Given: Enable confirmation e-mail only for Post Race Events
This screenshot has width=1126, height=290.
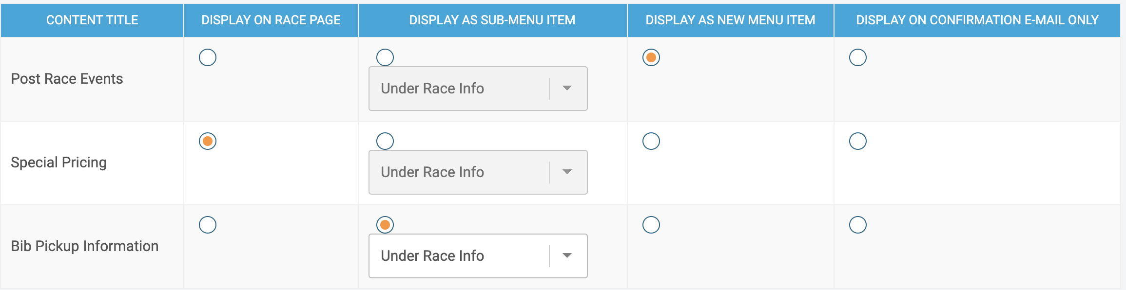Looking at the screenshot, I should coord(858,57).
